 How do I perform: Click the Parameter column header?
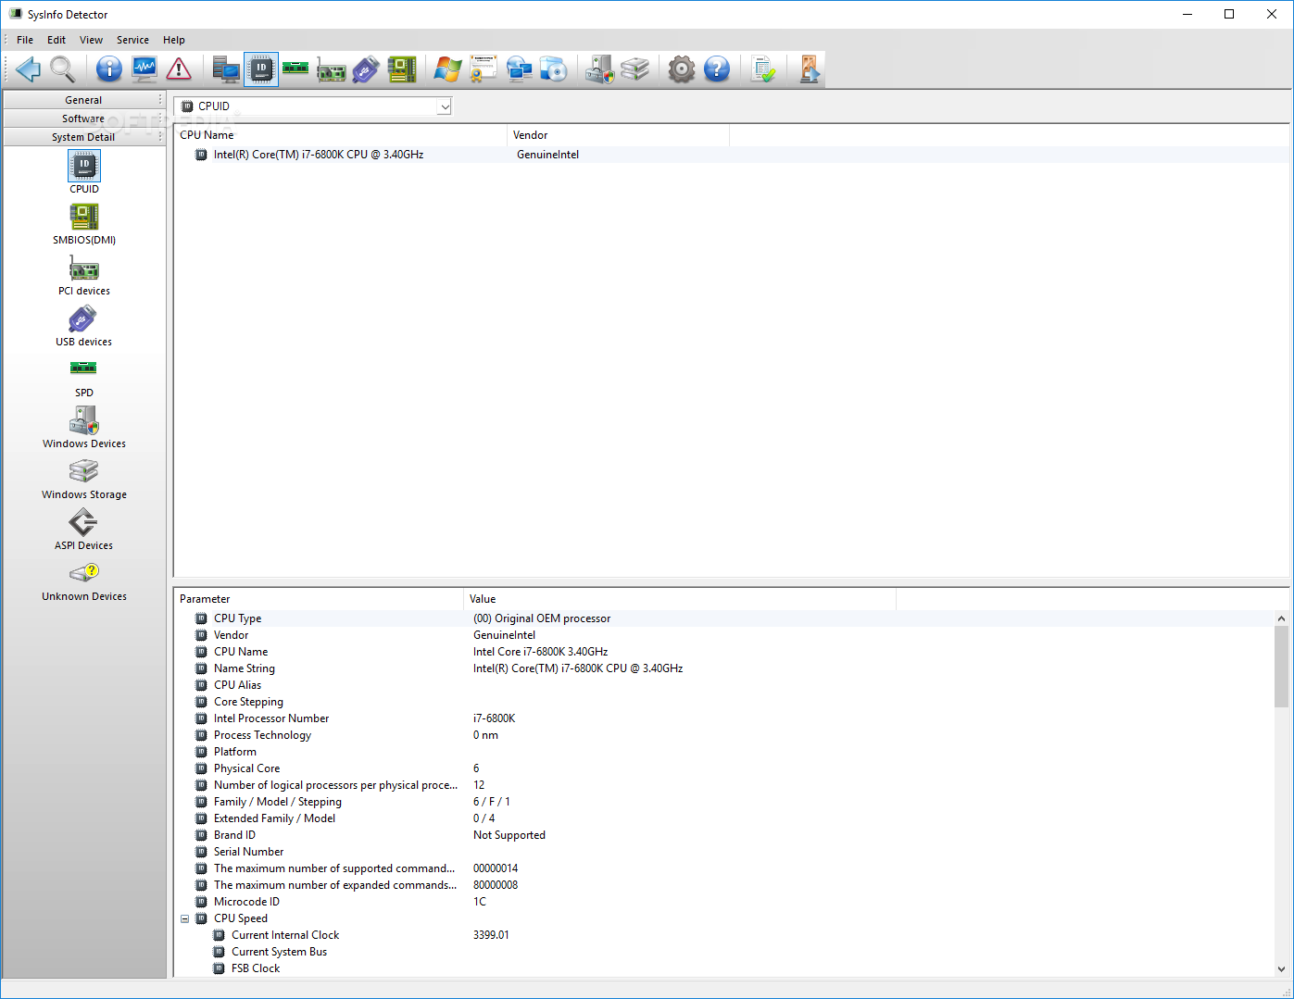point(319,599)
